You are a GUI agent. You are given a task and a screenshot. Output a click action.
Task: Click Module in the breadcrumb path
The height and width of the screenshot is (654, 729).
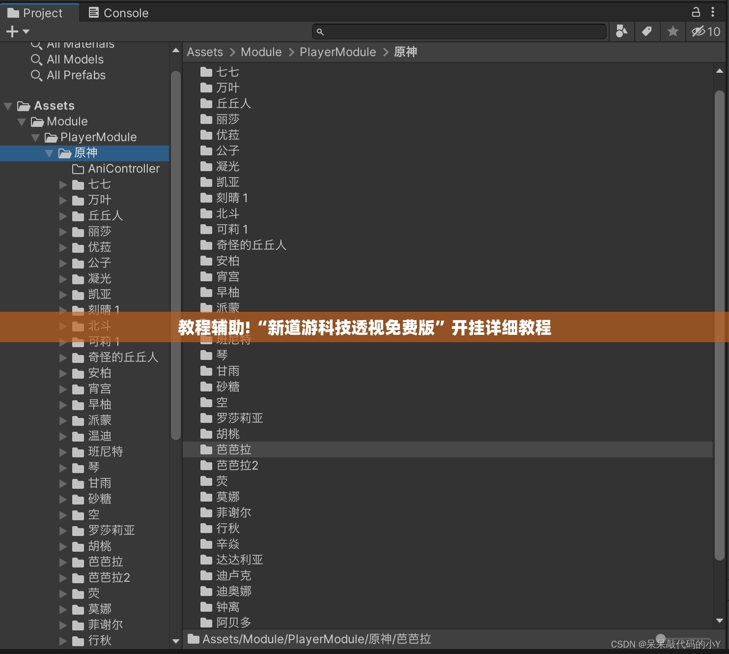[x=261, y=52]
